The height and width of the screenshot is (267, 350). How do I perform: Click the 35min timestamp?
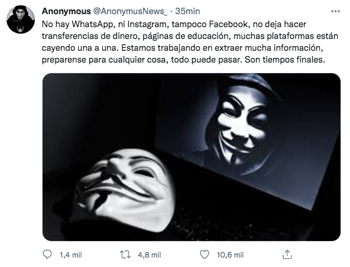pos(187,11)
